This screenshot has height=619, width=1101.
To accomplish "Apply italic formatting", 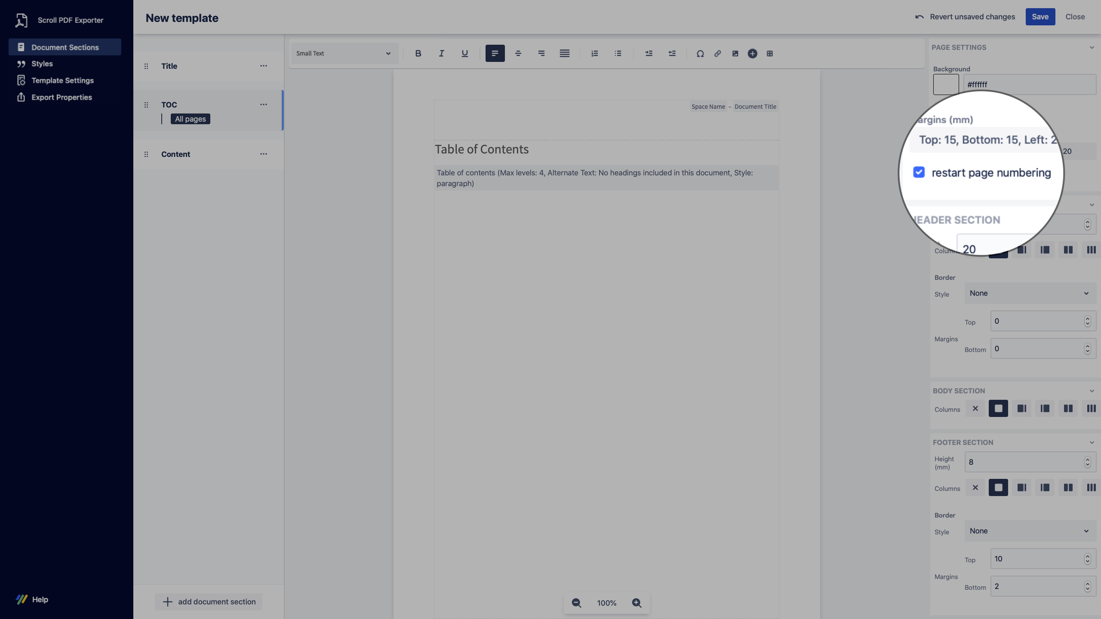I will pyautogui.click(x=441, y=53).
